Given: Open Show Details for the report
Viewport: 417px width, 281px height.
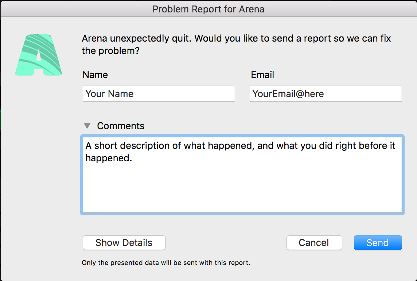Looking at the screenshot, I should pos(124,243).
